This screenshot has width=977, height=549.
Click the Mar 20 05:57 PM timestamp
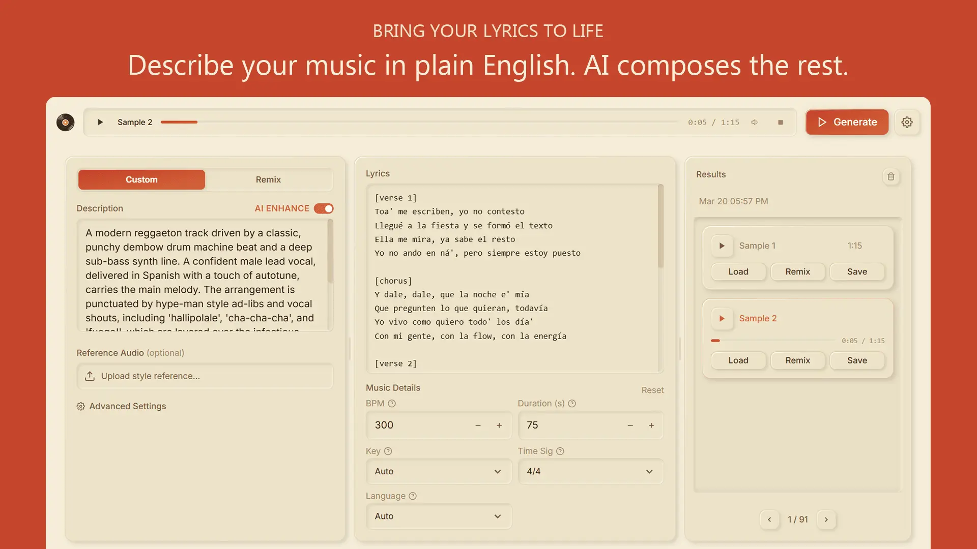pyautogui.click(x=733, y=201)
